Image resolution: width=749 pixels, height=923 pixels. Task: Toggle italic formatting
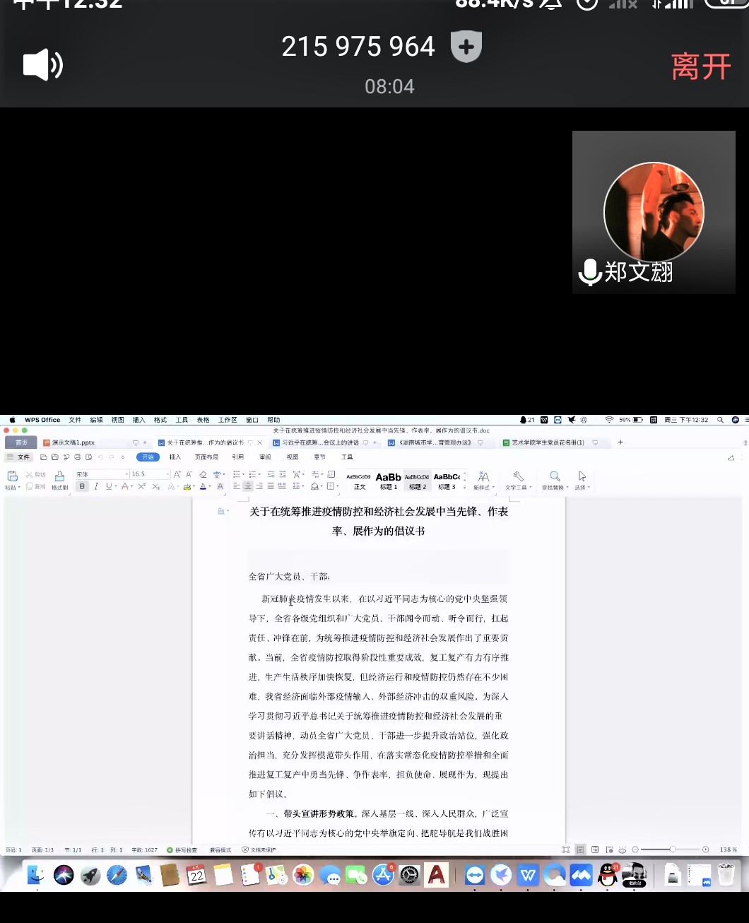(95, 486)
